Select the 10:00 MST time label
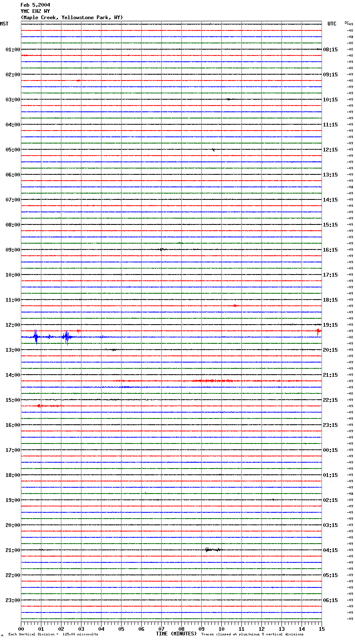The width and height of the screenshot is (355, 640). coord(13,275)
